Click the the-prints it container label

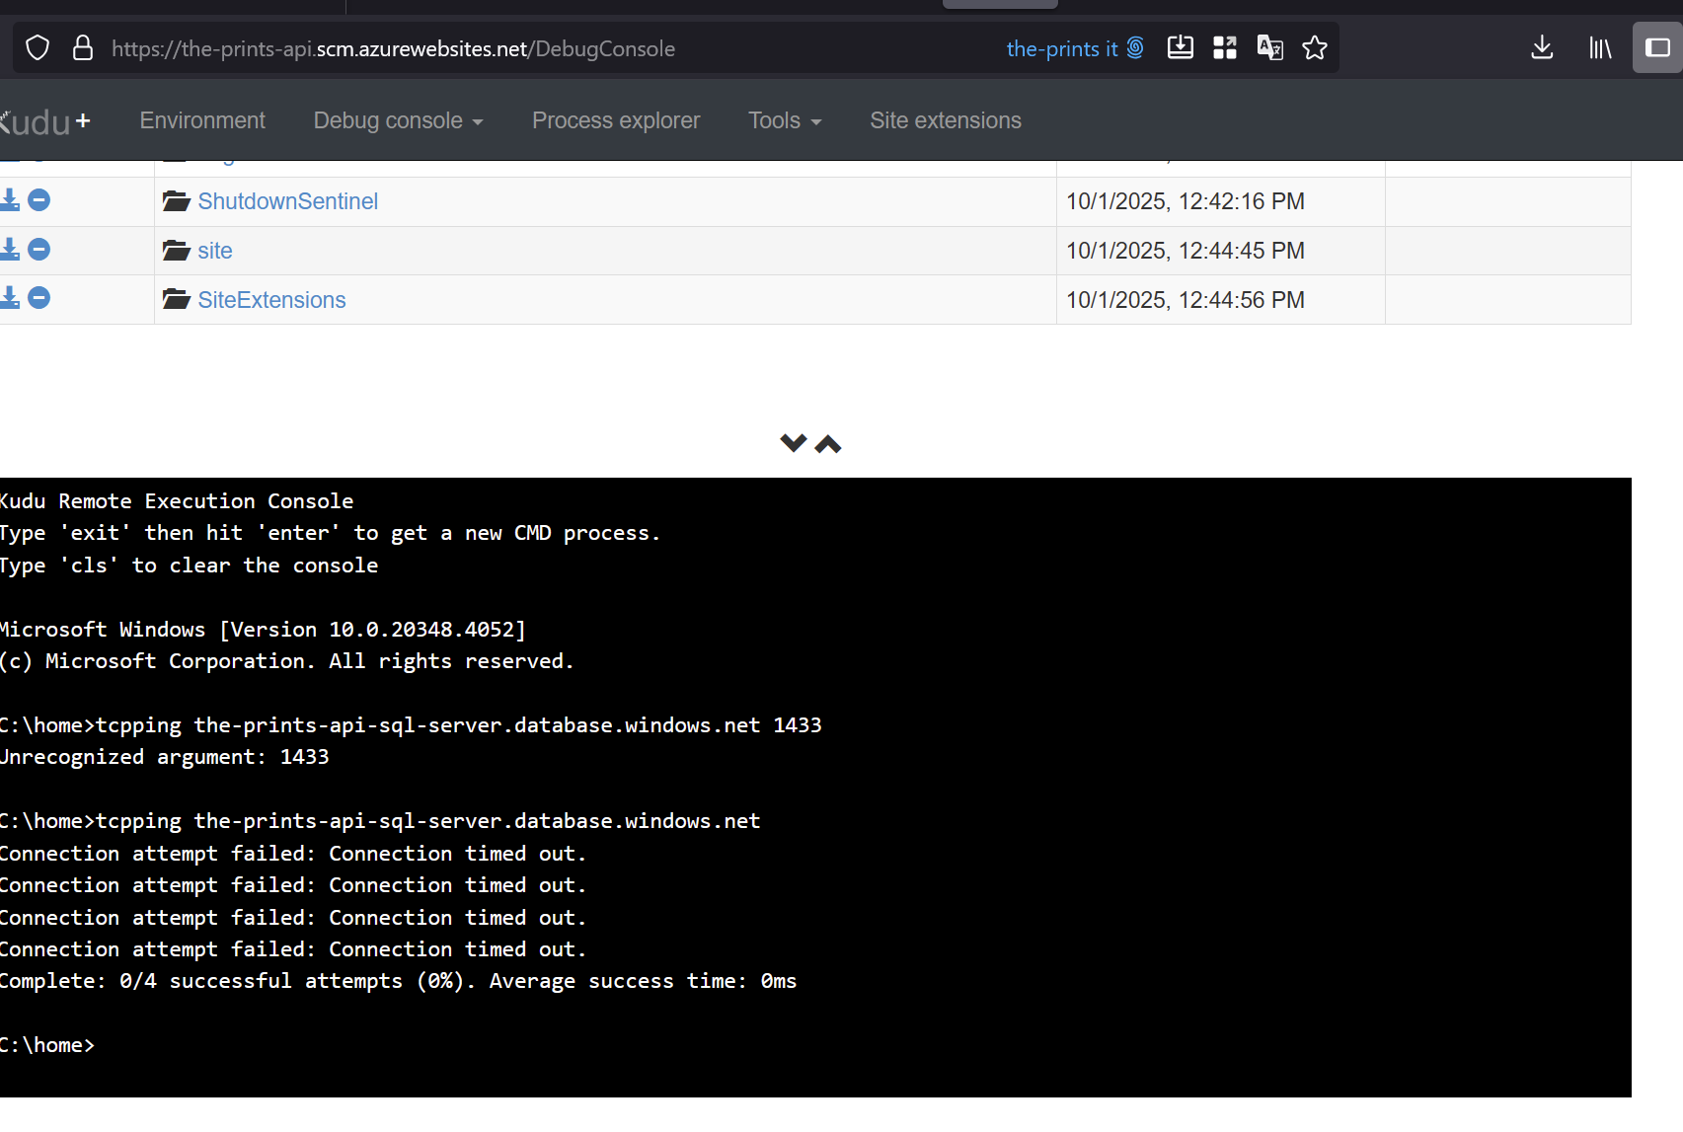tap(1062, 48)
